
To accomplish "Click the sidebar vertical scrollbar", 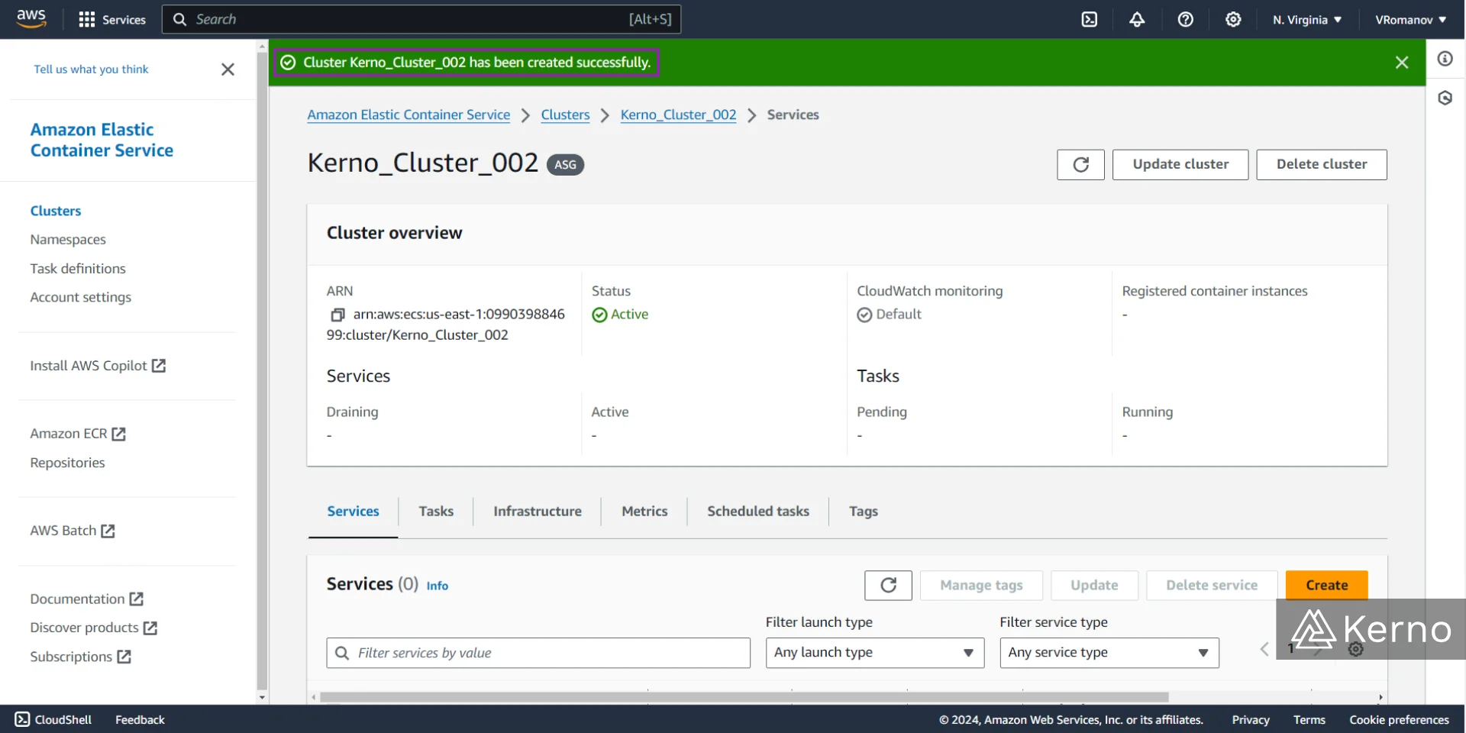I will [x=262, y=370].
